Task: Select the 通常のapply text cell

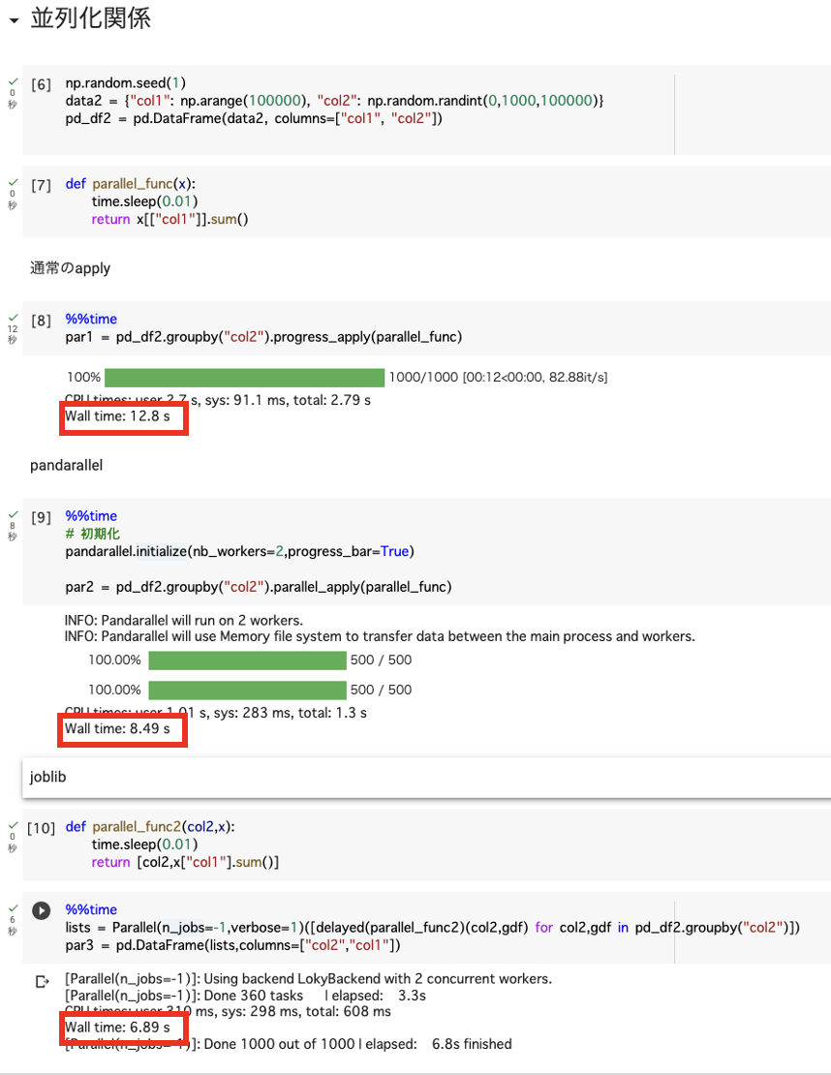Action: [70, 268]
